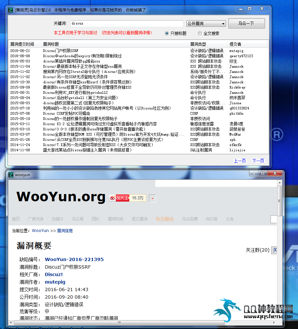The image size is (298, 329).
Task: Select row 盛大游戏某站点Discuz报错注入漏洞
Action: [x=138, y=150]
